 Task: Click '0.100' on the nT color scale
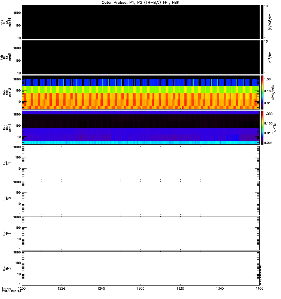(x=268, y=123)
